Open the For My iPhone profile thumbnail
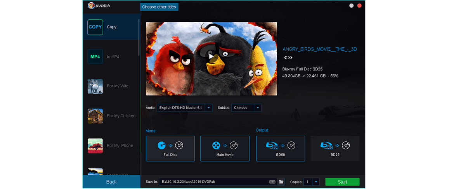This screenshot has height=189, width=449. click(95, 146)
